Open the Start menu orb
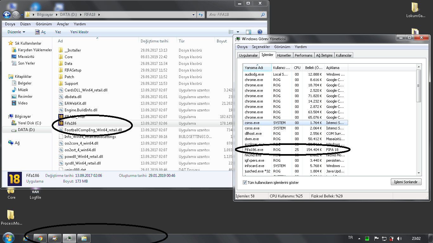 (8, 238)
